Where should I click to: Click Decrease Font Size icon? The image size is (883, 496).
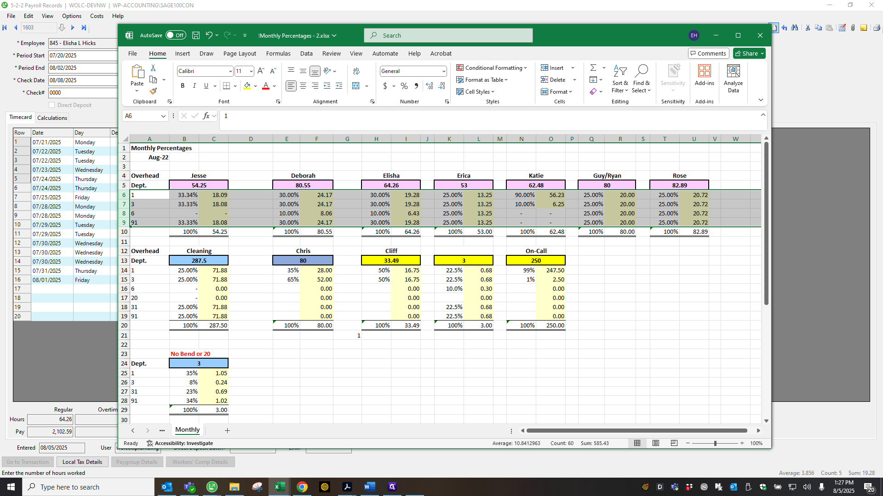coord(273,71)
